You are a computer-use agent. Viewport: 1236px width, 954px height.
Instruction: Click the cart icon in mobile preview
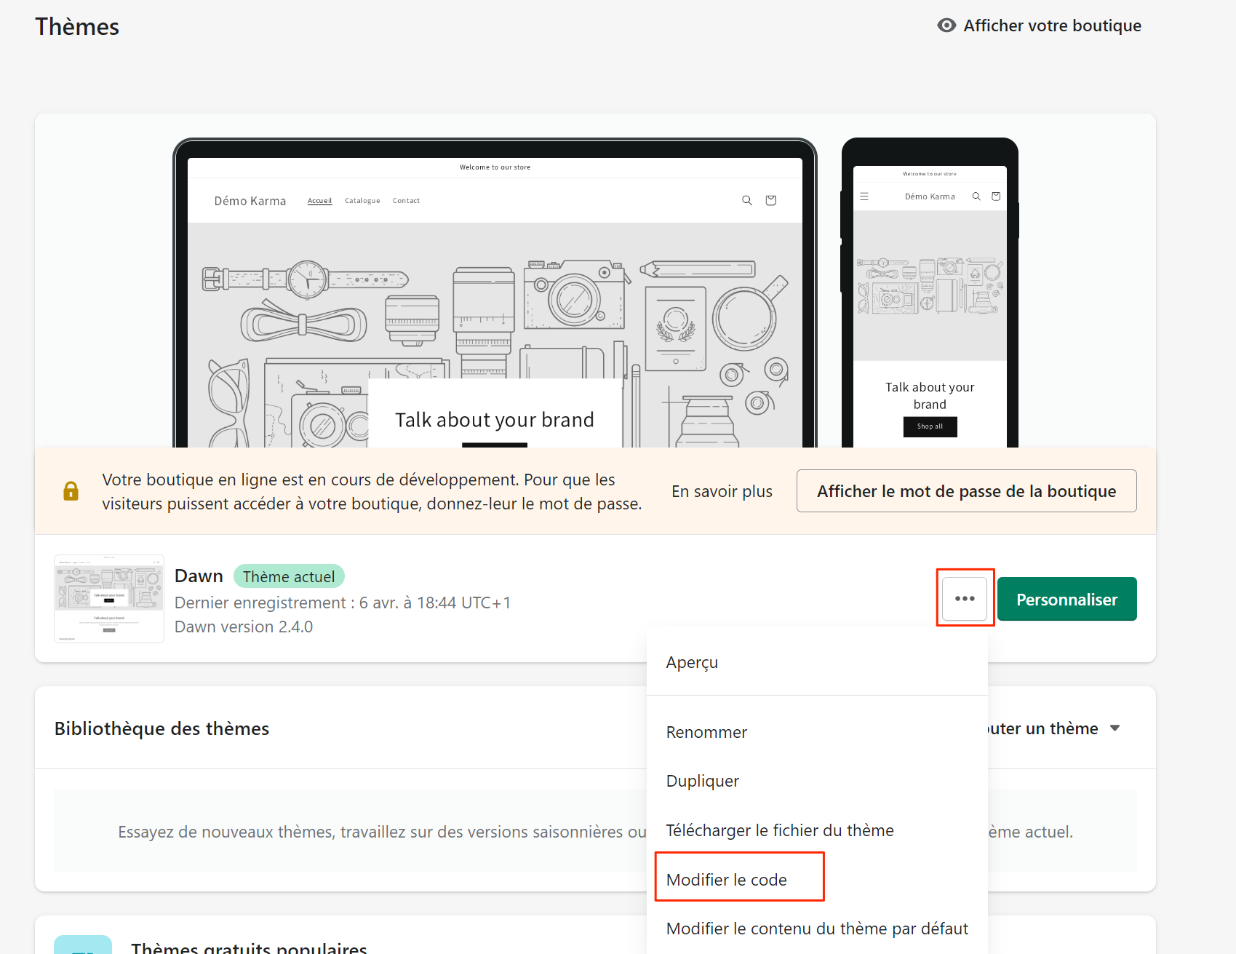tap(996, 196)
